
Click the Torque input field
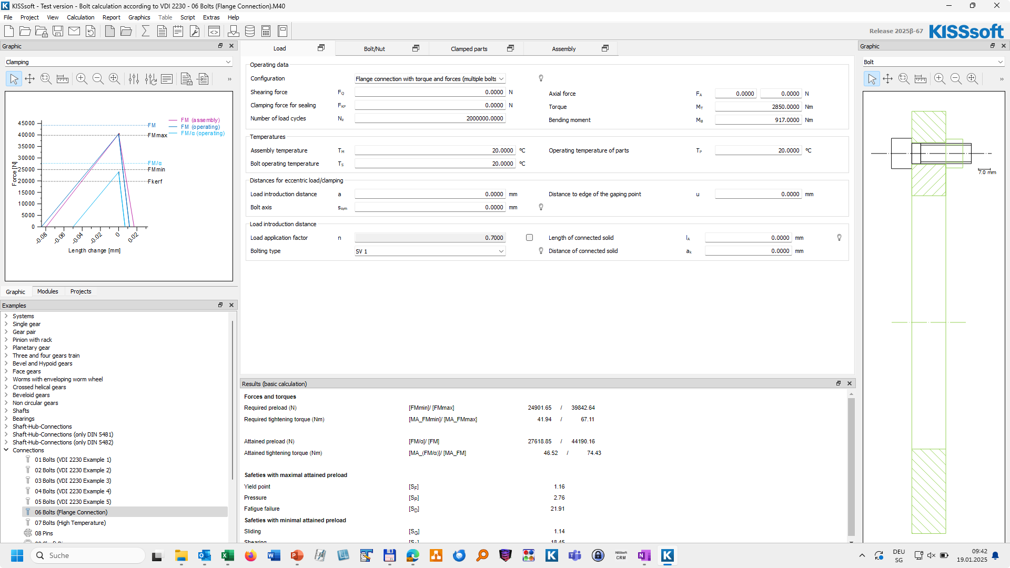(757, 107)
